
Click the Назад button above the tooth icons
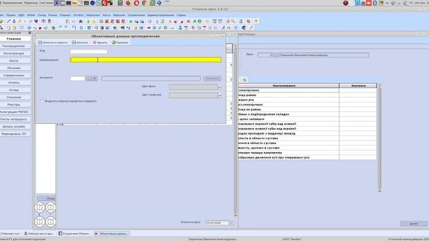46,198
